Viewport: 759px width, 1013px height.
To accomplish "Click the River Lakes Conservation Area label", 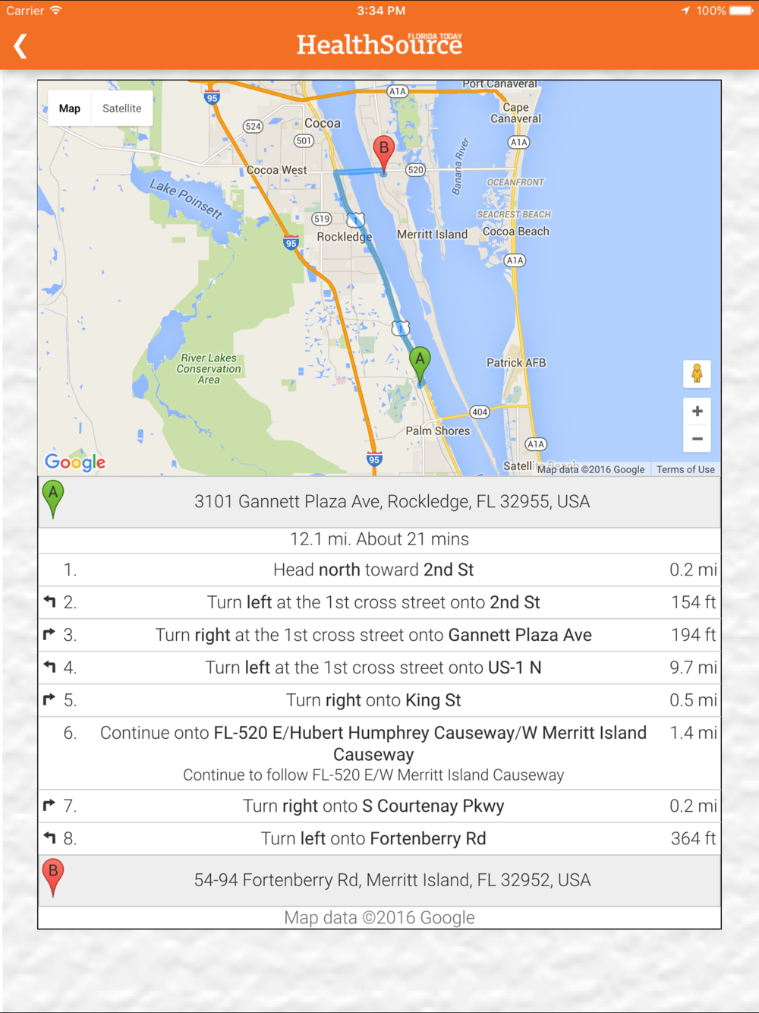I will 209,369.
